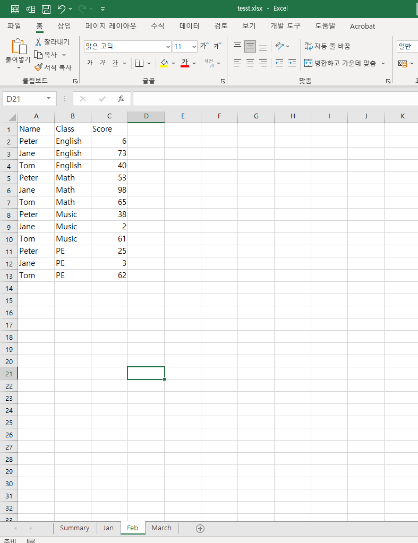Click the red font color icon
This screenshot has height=543, width=418.
185,63
